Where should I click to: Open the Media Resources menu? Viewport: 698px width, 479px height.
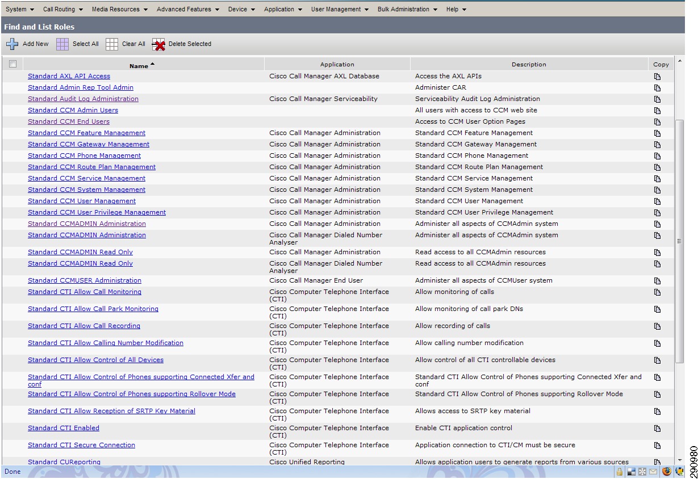(120, 9)
